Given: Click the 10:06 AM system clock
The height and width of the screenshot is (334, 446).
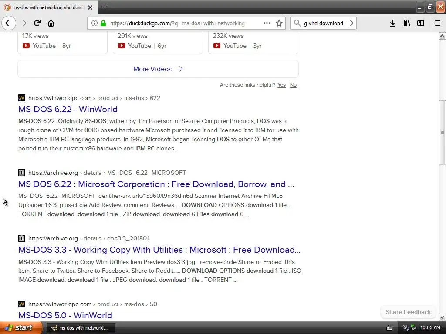Looking at the screenshot, I should 430,328.
